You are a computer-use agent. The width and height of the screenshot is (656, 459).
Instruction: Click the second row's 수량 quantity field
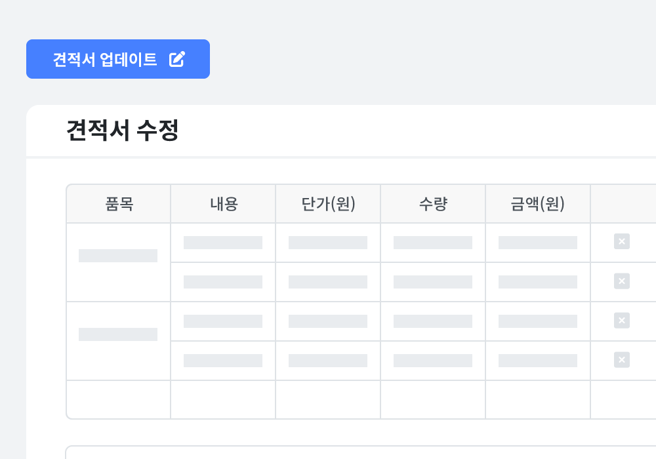point(433,282)
